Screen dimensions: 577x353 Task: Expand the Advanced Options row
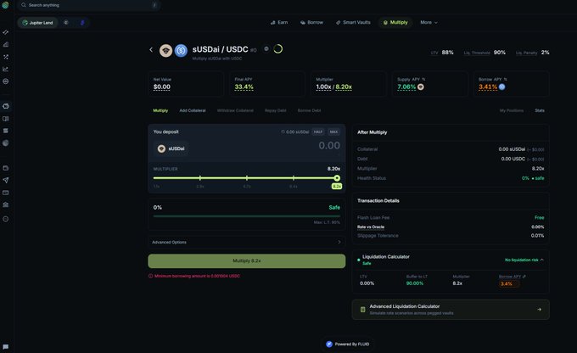[x=247, y=242]
